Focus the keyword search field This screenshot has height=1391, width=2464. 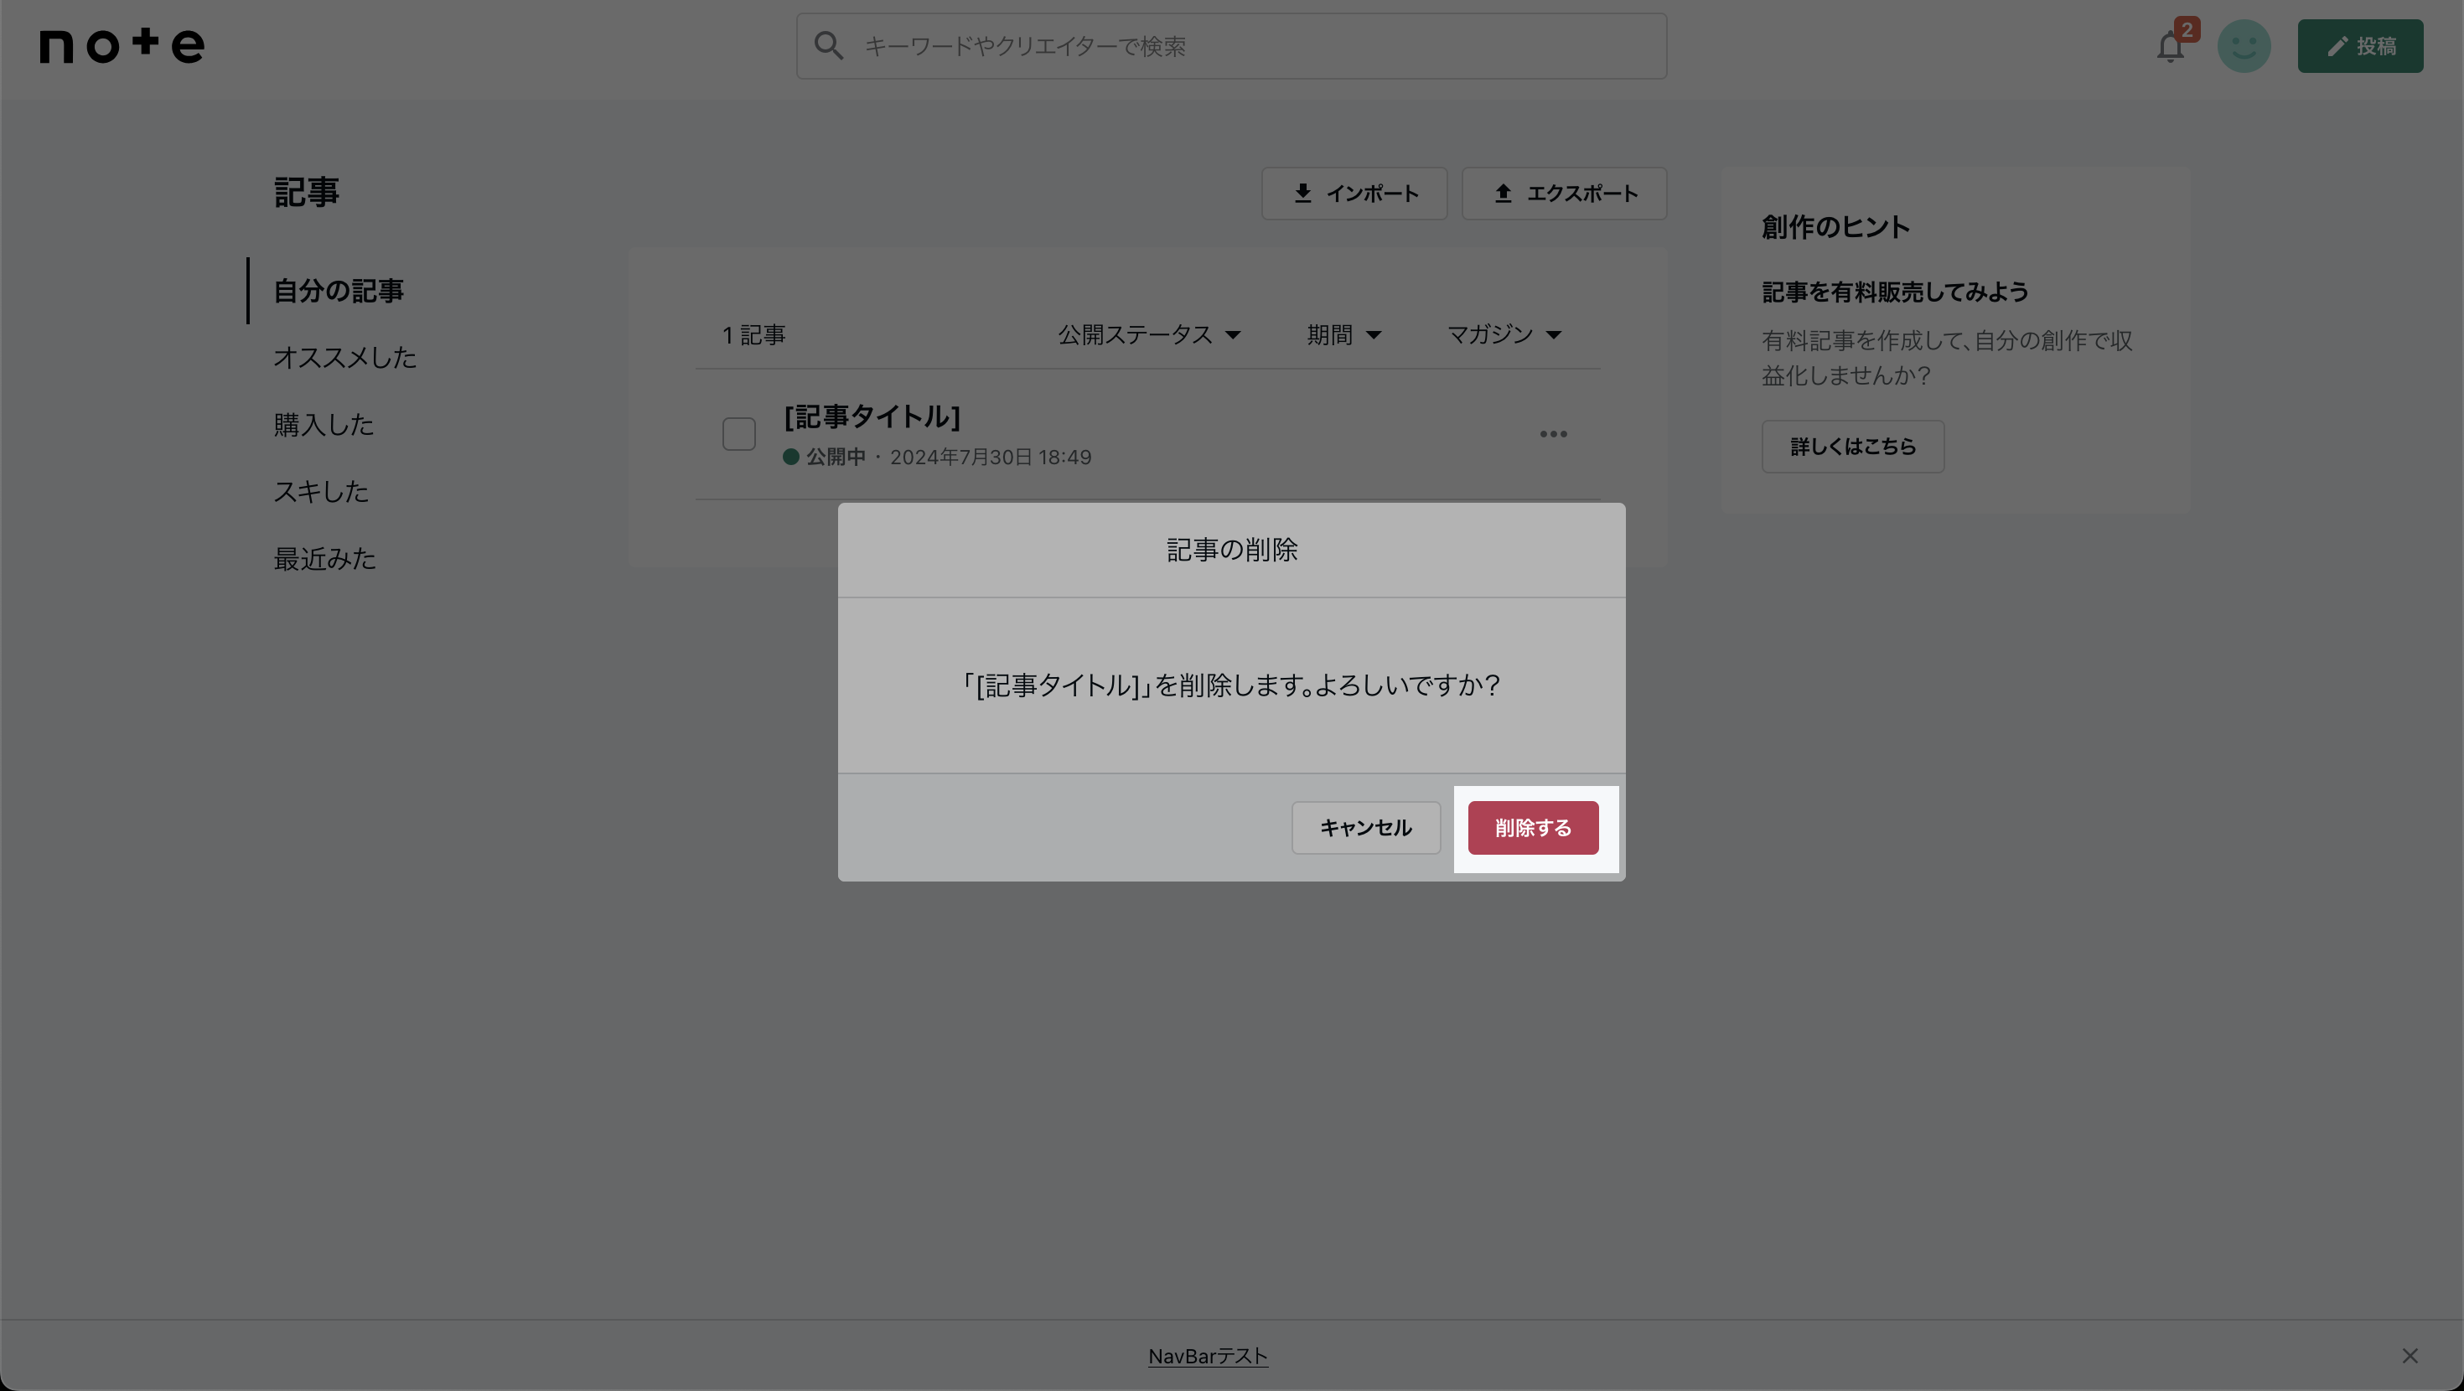pyautogui.click(x=1231, y=46)
